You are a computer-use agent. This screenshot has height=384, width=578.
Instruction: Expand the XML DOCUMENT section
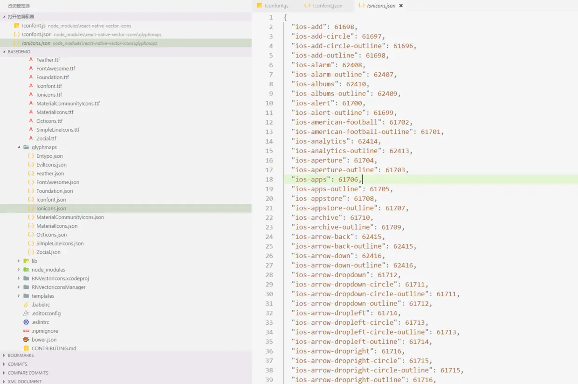pos(4,382)
